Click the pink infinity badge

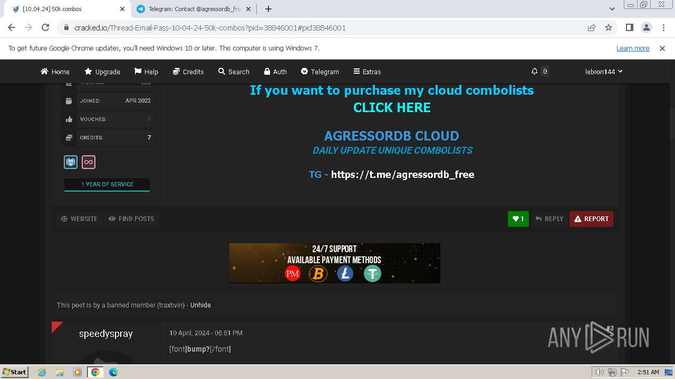(89, 162)
